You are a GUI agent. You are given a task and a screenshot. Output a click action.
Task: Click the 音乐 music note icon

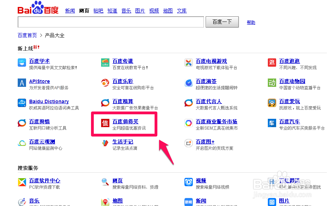point(22,202)
